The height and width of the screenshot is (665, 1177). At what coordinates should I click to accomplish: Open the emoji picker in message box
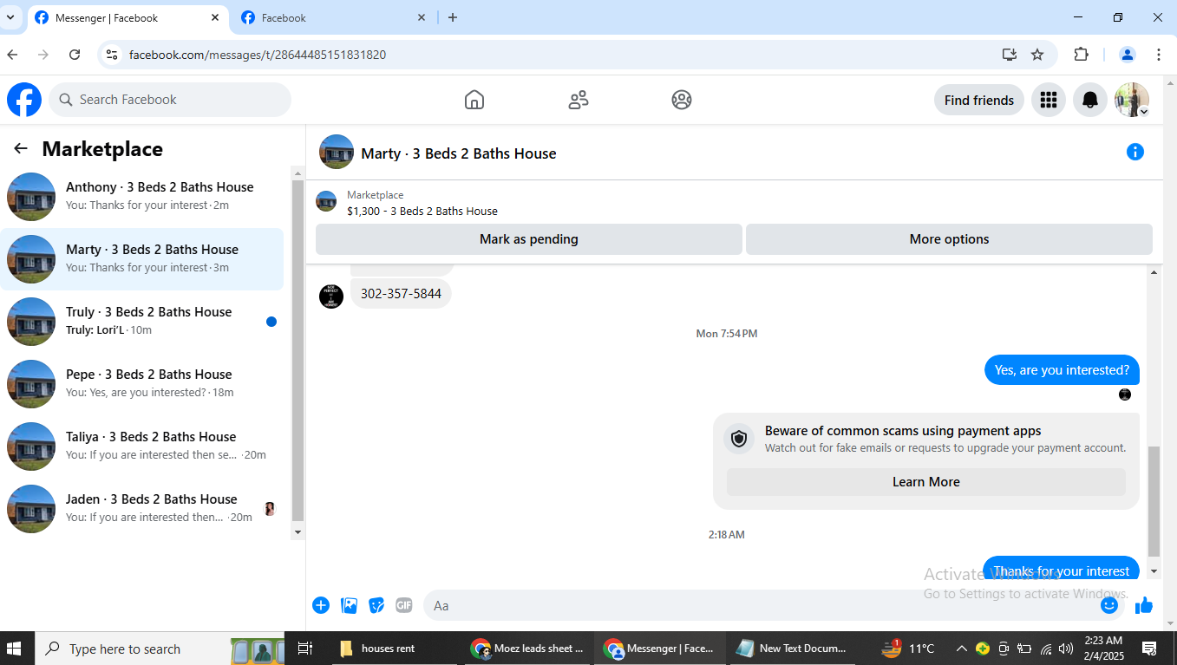[1108, 605]
